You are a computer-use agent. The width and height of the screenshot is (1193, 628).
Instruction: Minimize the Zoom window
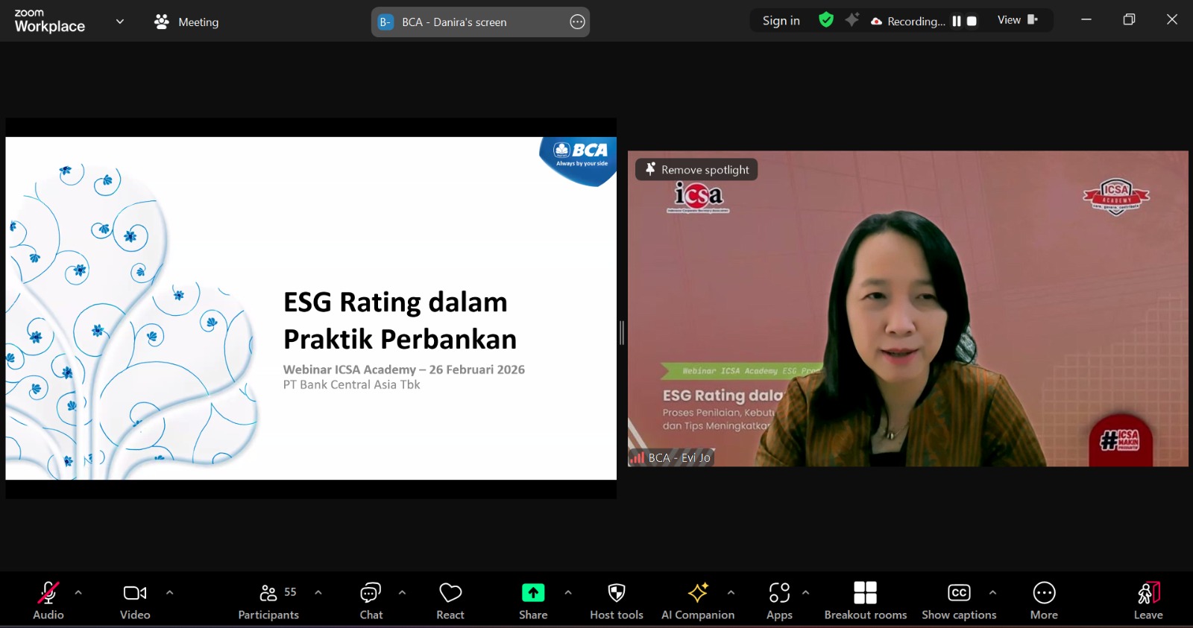(x=1086, y=19)
